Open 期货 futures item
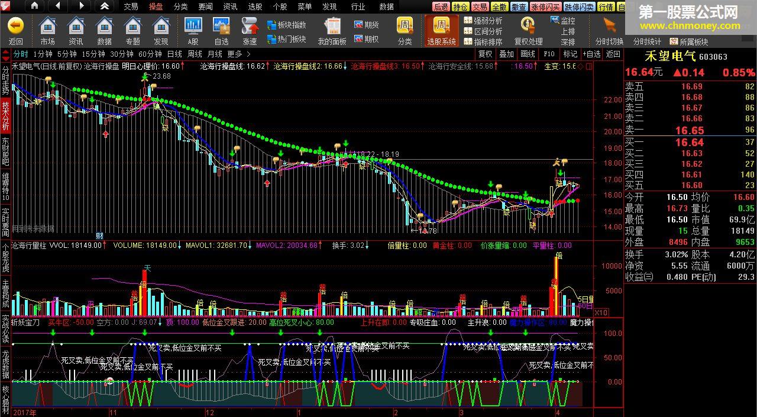The image size is (757, 417). (367, 25)
